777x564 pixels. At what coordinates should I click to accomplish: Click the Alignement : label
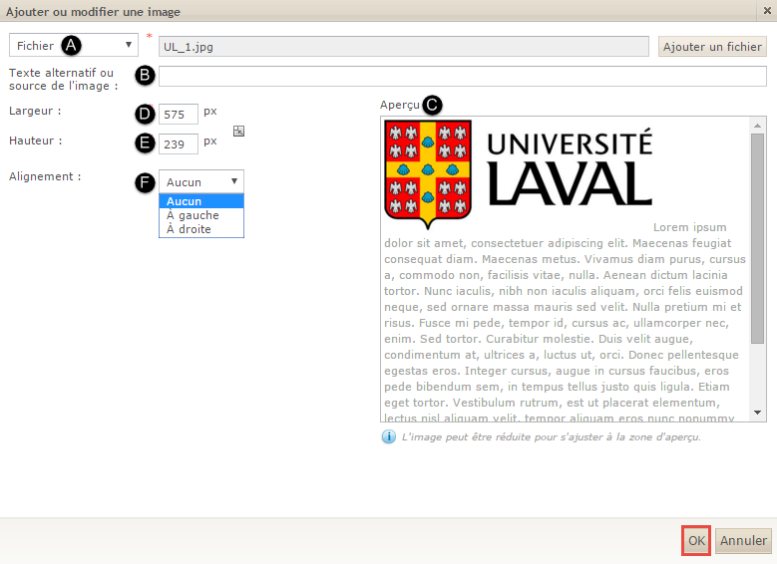pyautogui.click(x=45, y=176)
